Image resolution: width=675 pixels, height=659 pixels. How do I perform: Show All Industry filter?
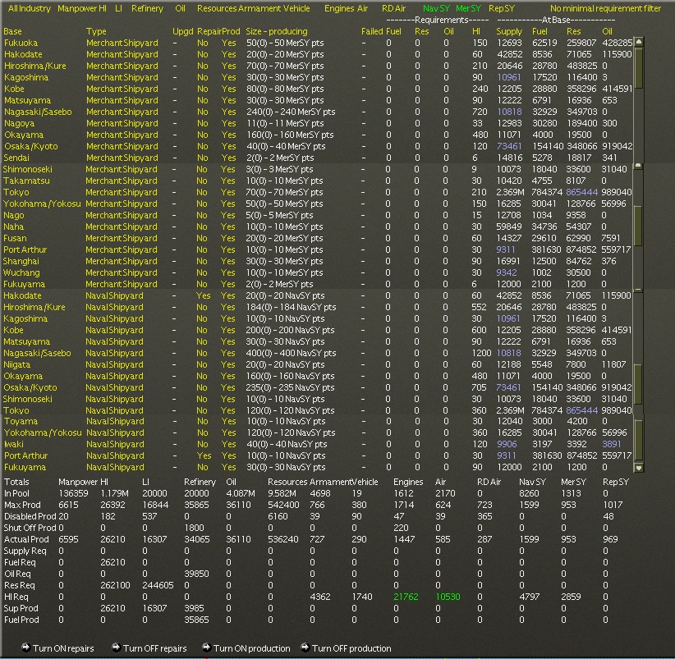30,8
